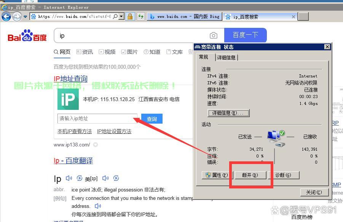
Task: Click the 关闭(C) button in dialog
Action: click(314, 192)
